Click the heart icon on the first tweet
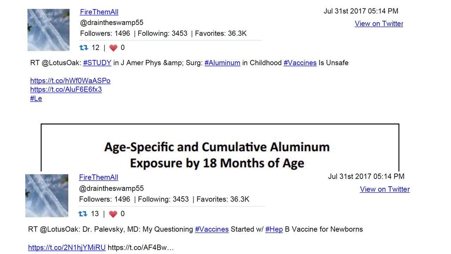Viewport: 451px width, 254px height. 113,48
